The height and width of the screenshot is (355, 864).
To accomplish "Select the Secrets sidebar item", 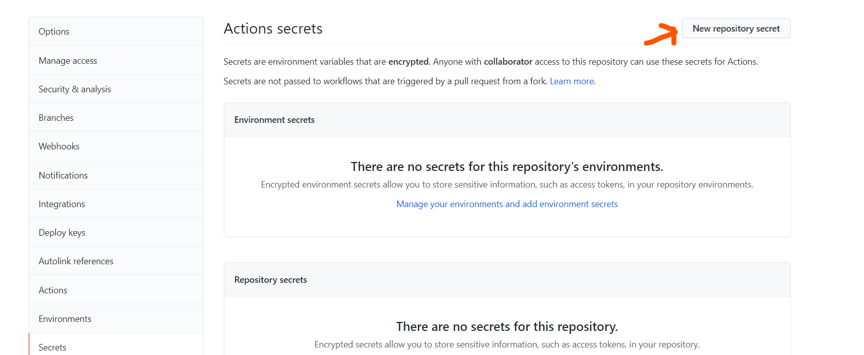I will tap(52, 347).
